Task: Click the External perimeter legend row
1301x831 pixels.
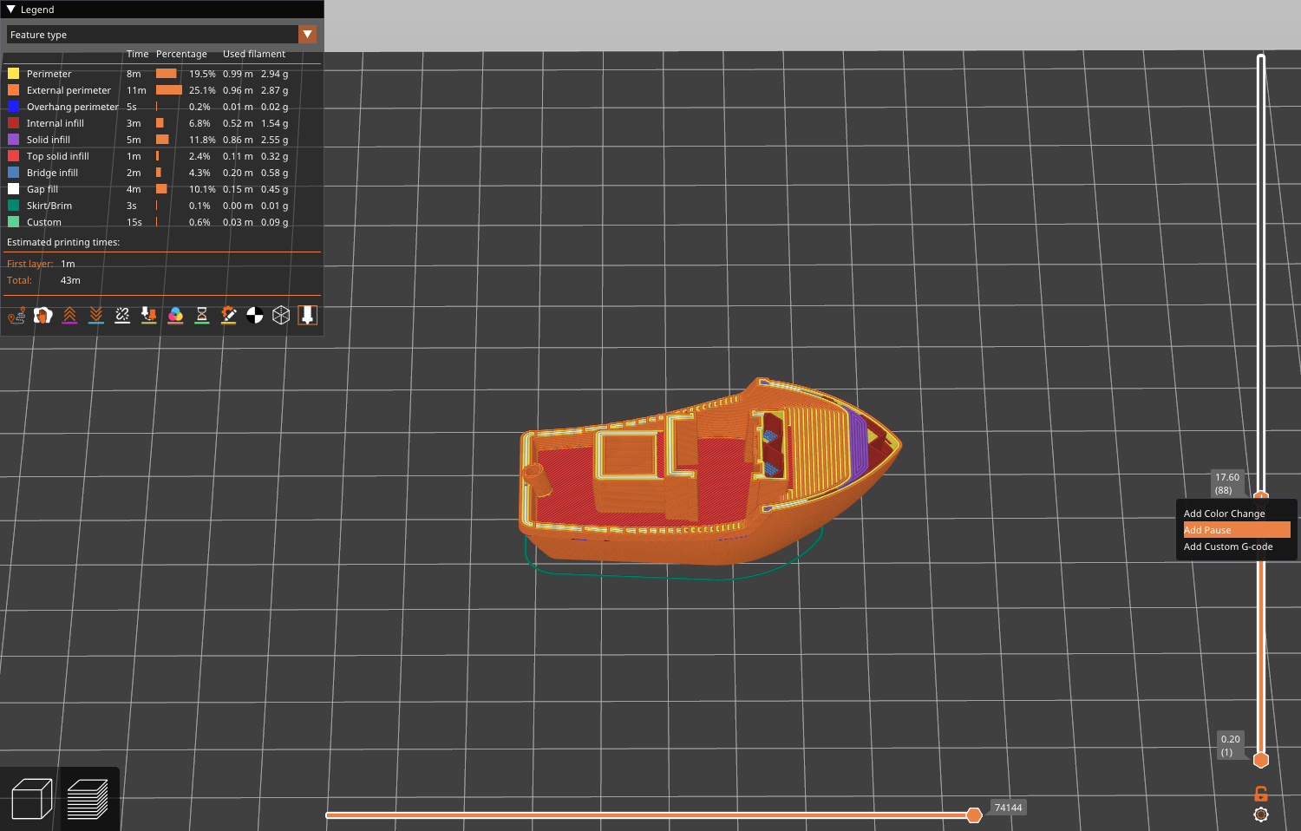Action: [69, 90]
